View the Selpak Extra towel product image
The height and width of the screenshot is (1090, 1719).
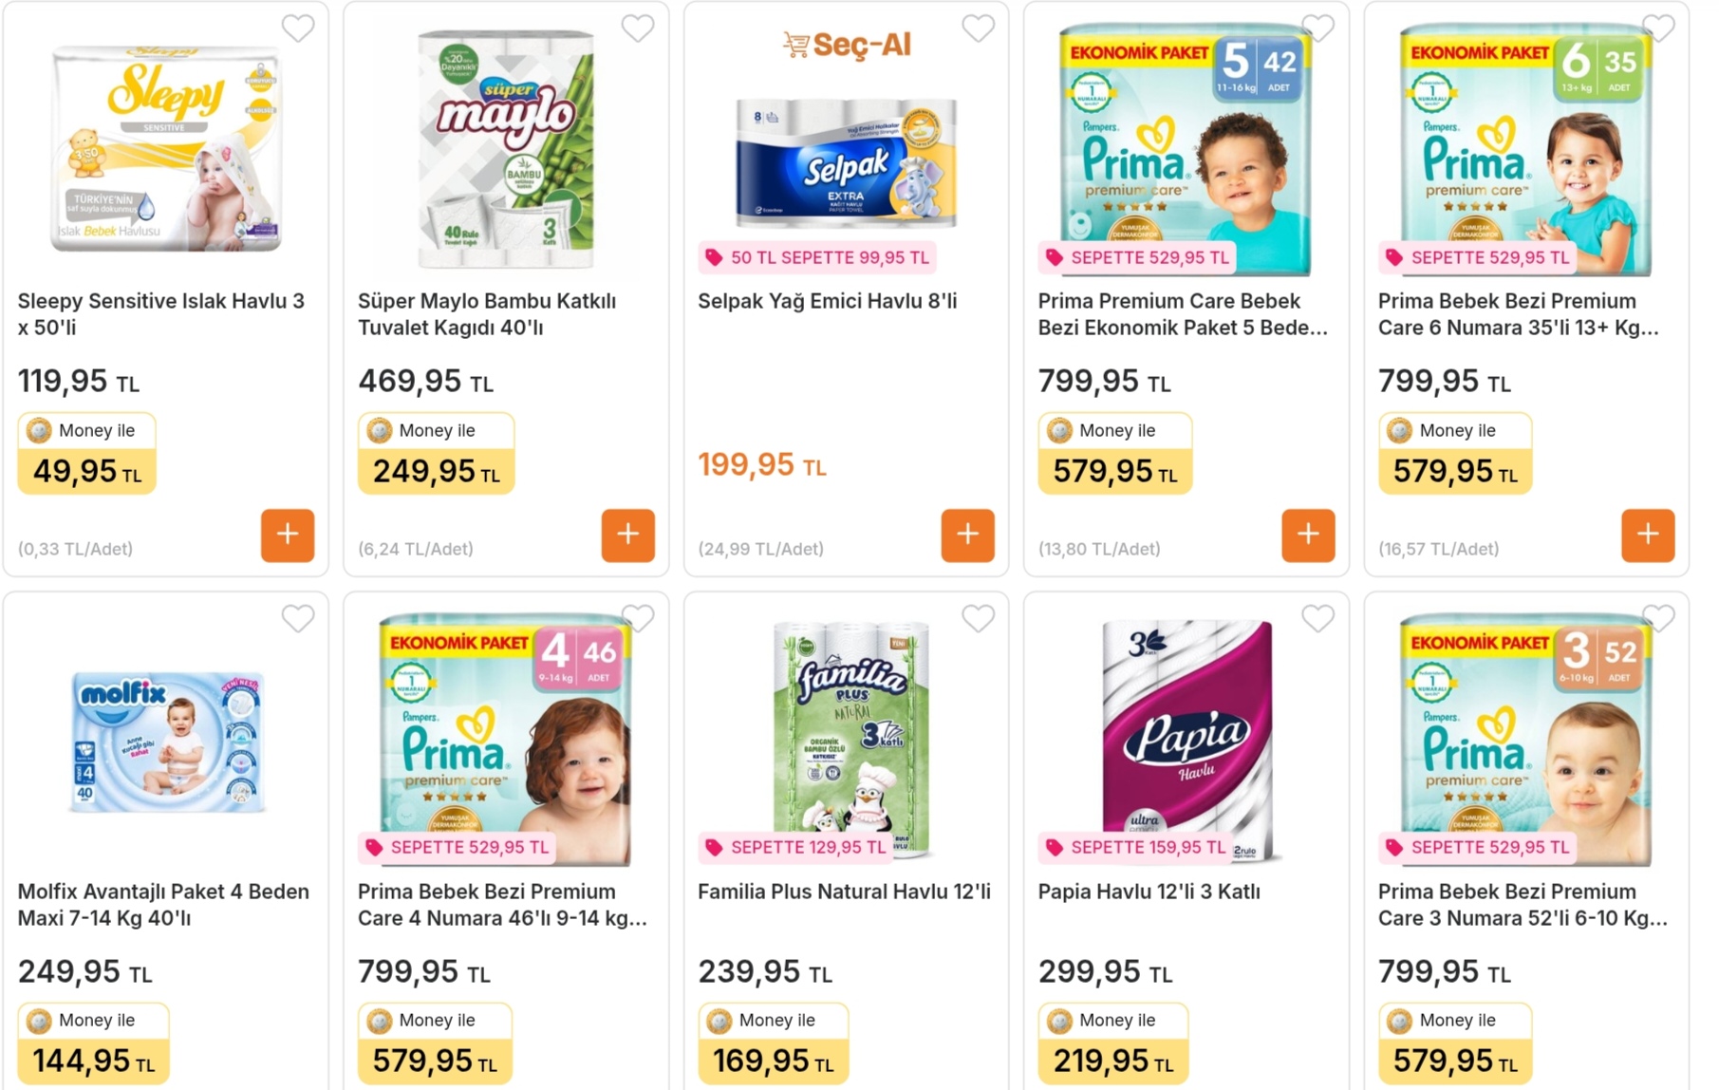click(x=846, y=163)
